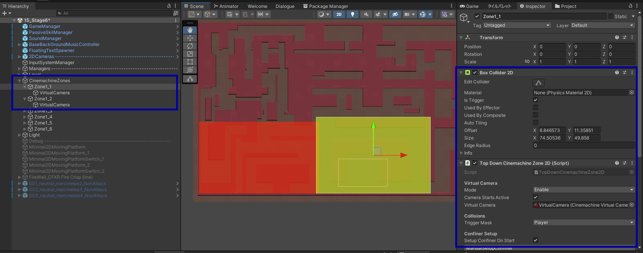Toggle scene lighting with the lightbulb icon
Image resolution: width=643 pixels, height=253 pixels.
[x=352, y=14]
